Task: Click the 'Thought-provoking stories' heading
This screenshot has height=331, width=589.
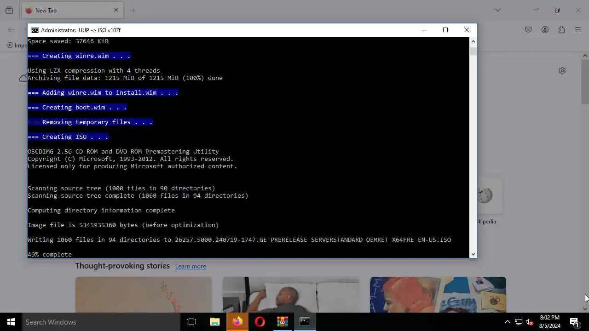Action: [x=122, y=266]
